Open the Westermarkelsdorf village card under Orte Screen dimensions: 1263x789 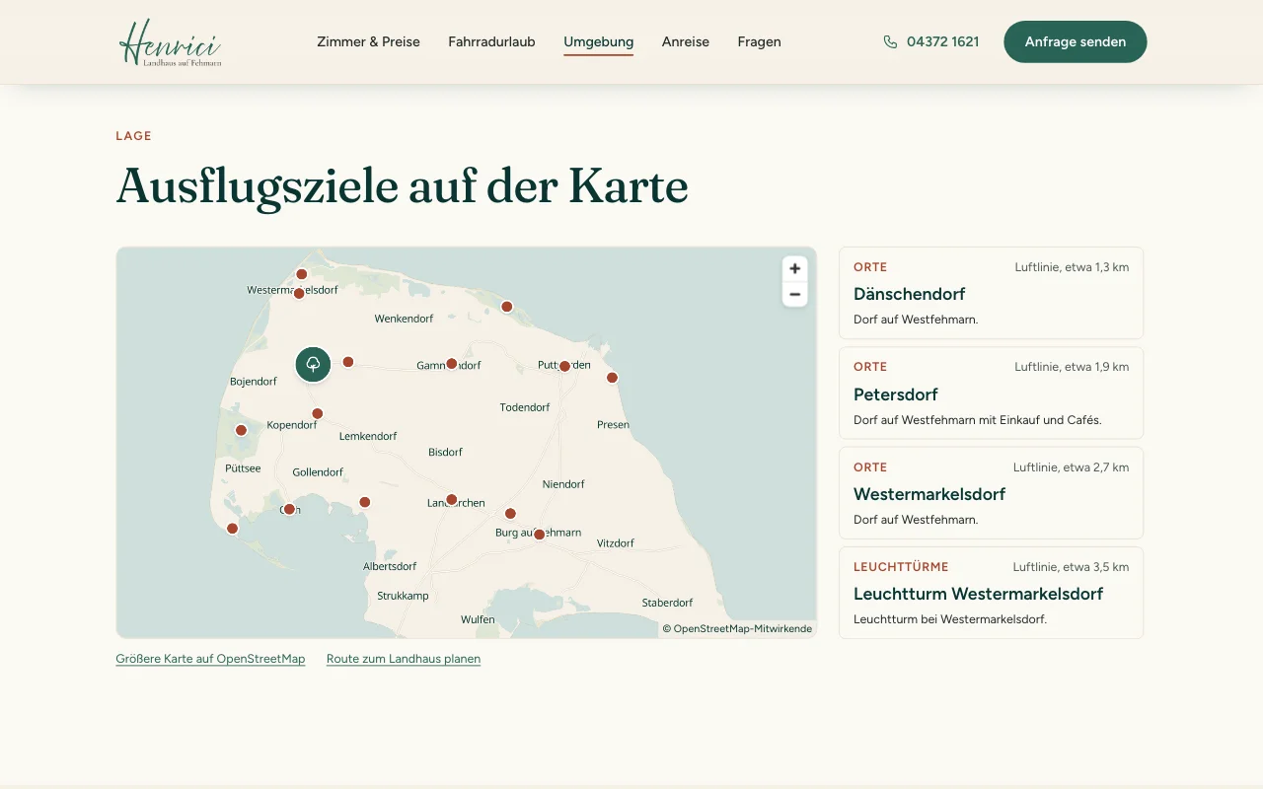pyautogui.click(x=991, y=493)
